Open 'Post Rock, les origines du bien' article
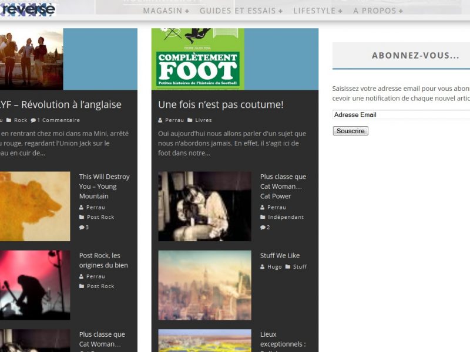 click(103, 260)
